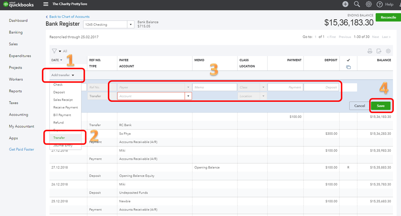The image size is (401, 216).
Task: Click the copy icon under checkmark column
Action: click(348, 67)
